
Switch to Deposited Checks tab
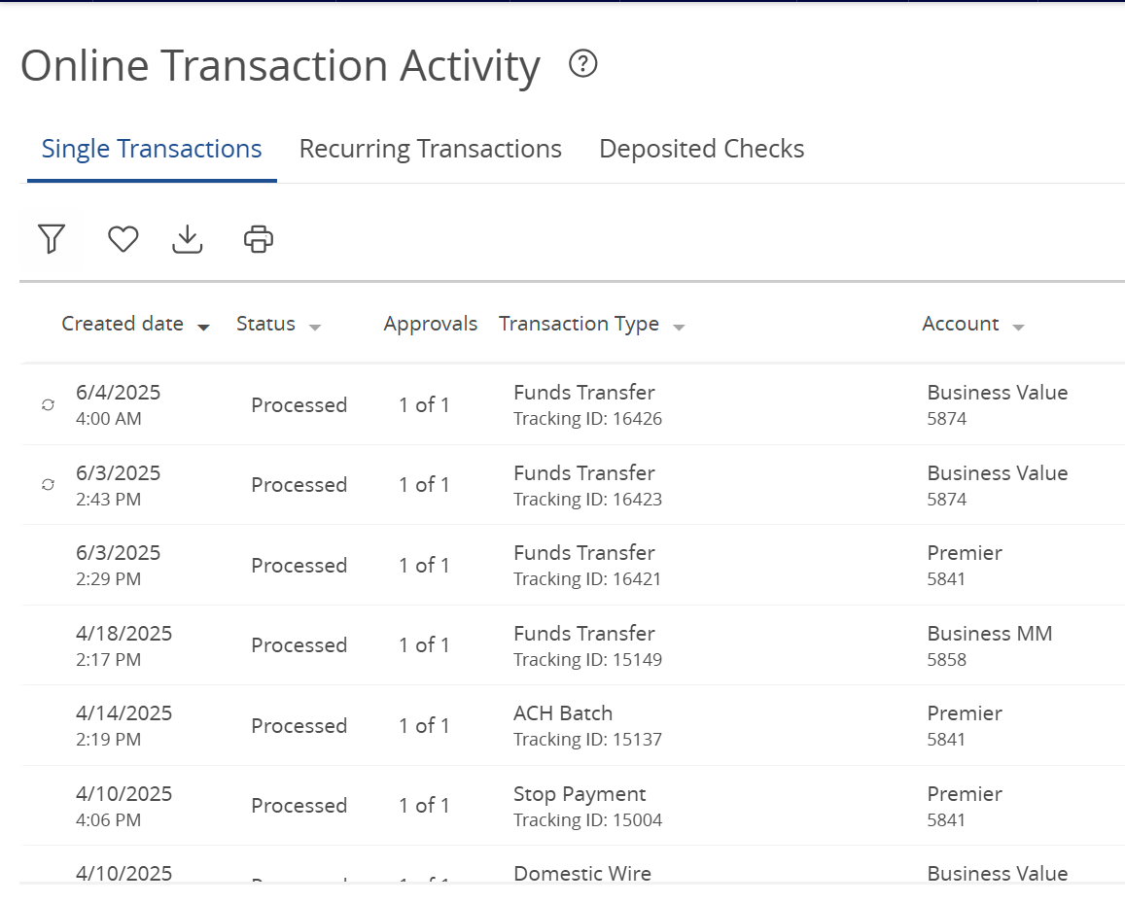[701, 149]
